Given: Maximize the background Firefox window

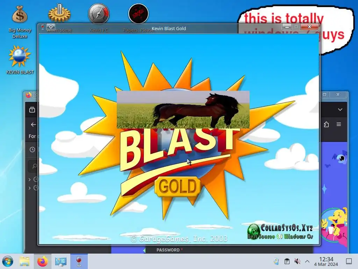Looking at the screenshot, I should [x=324, y=94].
